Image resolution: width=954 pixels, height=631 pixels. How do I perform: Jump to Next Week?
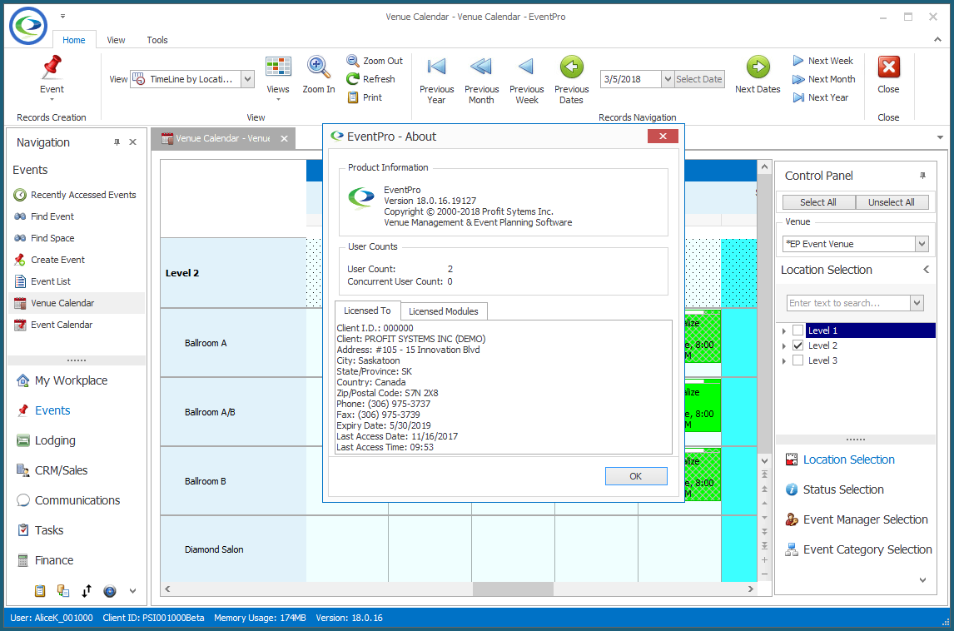(x=822, y=61)
